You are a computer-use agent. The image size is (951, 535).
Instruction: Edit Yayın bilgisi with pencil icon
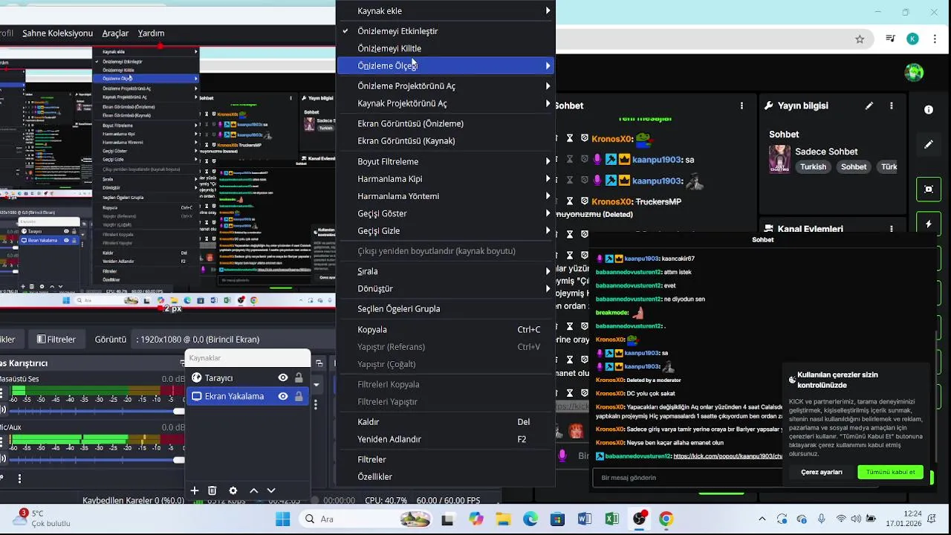click(x=869, y=106)
